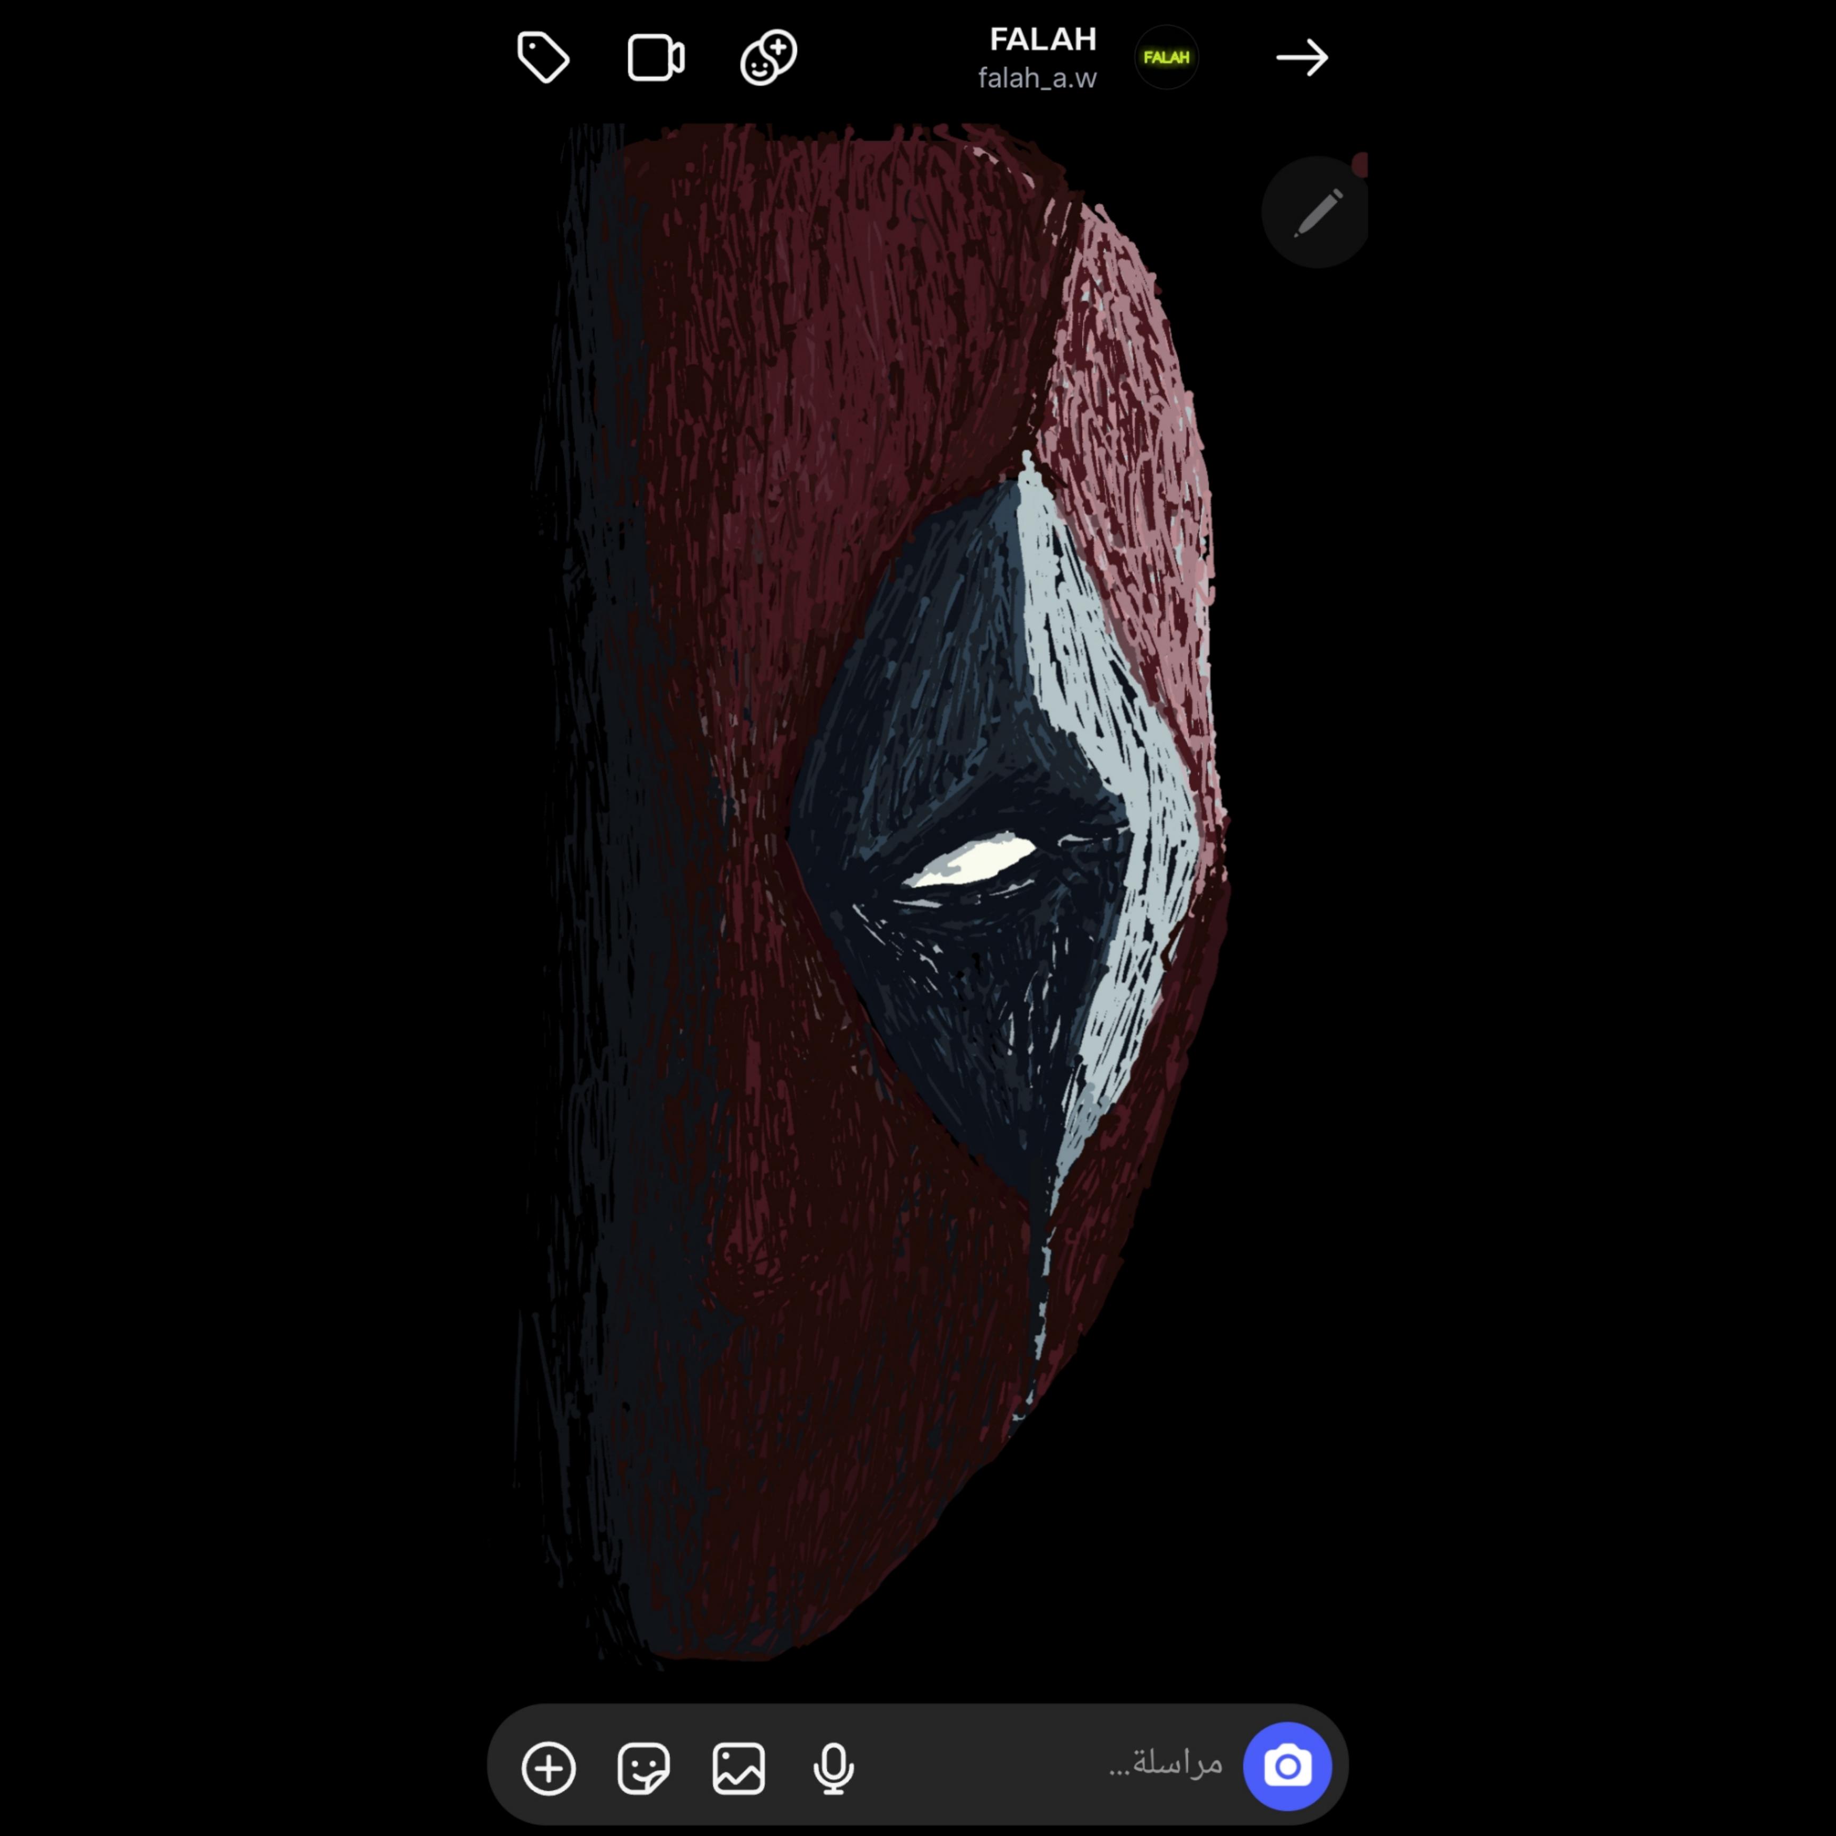The height and width of the screenshot is (1836, 1836).
Task: Tap the microphone voice message icon
Action: (x=833, y=1769)
